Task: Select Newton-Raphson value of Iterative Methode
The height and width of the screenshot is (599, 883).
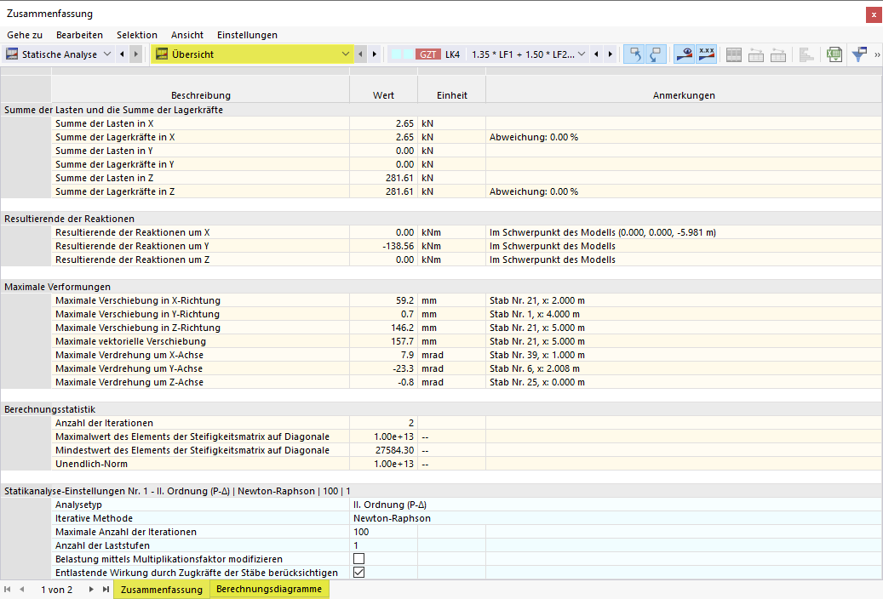Action: [392, 518]
